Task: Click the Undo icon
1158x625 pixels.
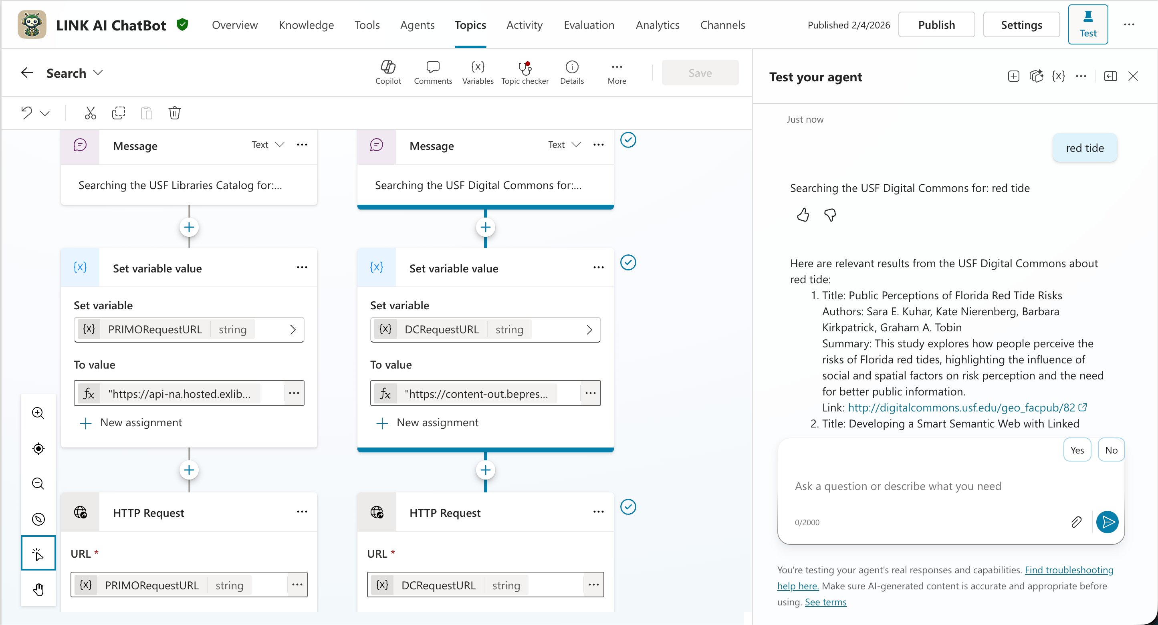Action: [x=27, y=112]
